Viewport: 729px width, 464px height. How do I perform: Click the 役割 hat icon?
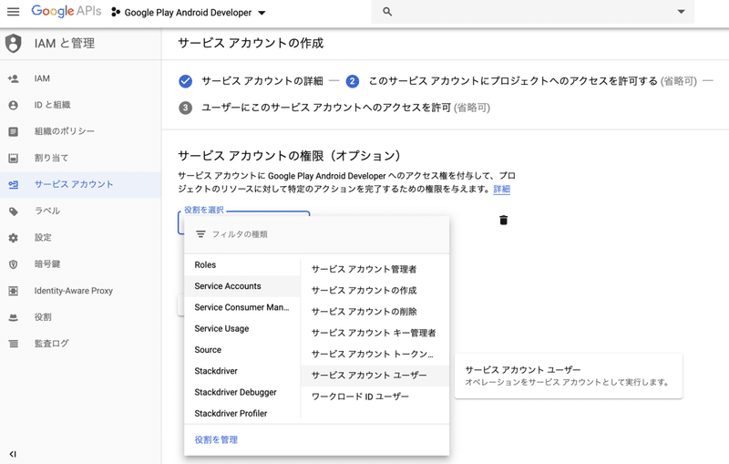(x=14, y=317)
